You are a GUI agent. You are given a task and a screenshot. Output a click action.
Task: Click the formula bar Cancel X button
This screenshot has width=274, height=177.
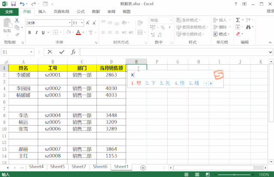50,52
